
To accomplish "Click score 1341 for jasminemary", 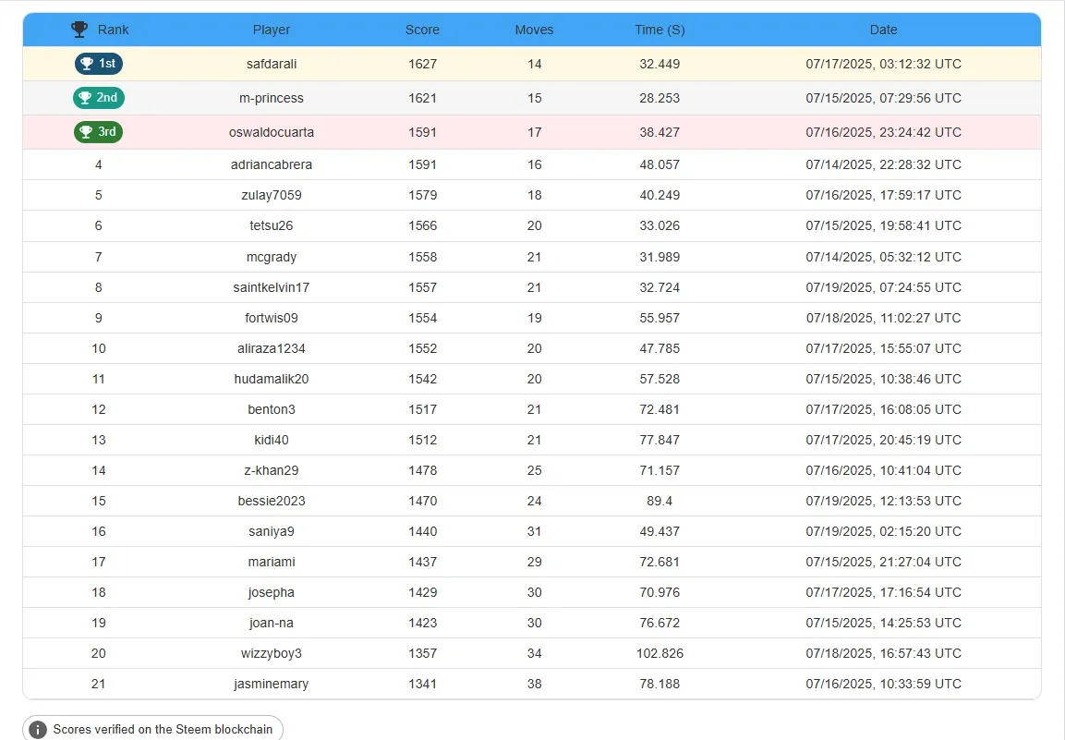I will click(x=422, y=685).
